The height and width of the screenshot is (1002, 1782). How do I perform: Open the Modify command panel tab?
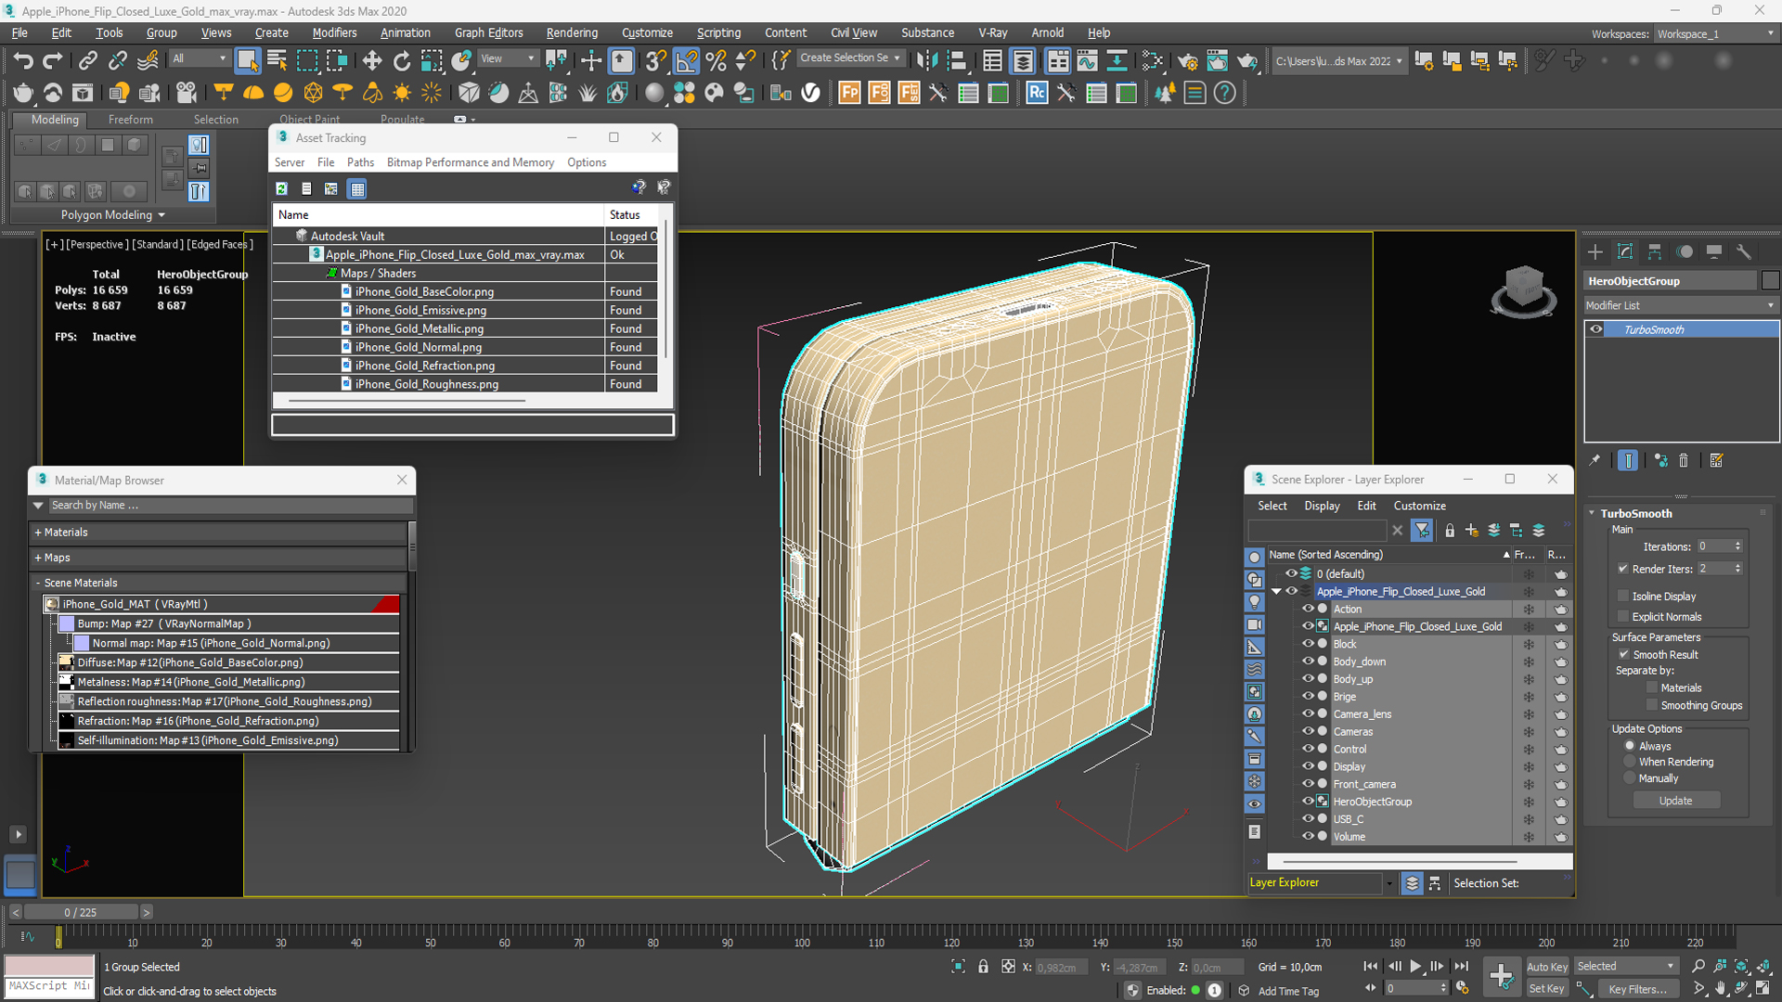(x=1624, y=251)
